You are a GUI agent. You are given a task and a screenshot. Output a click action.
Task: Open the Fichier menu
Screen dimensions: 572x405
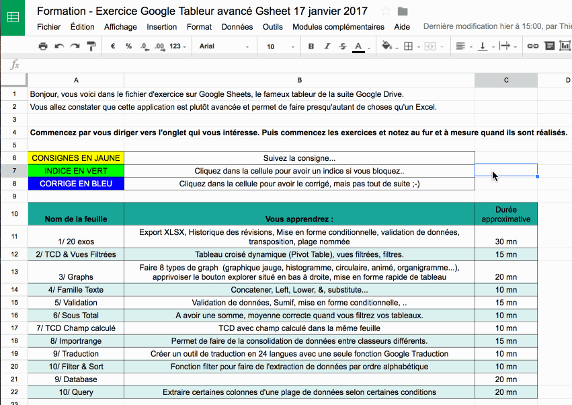[48, 27]
